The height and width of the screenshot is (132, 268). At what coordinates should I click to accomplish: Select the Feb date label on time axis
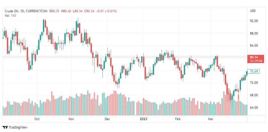pyautogui.click(x=178, y=119)
